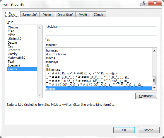This screenshot has width=164, height=138.
Task: Go to the Ohraničení tab
Action: tap(65, 15)
